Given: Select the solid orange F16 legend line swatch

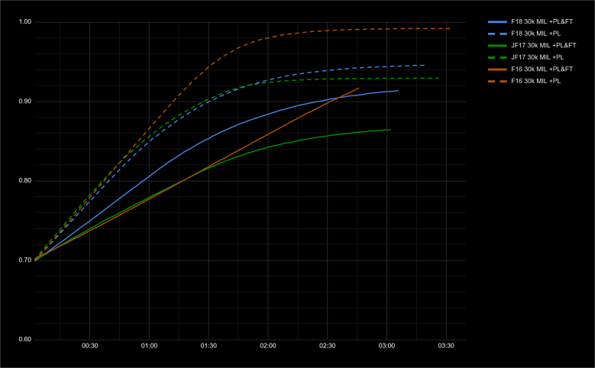Looking at the screenshot, I should tap(497, 69).
